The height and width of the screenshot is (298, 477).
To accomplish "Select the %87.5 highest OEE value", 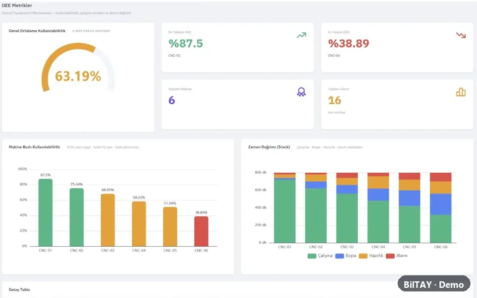I will coord(185,44).
